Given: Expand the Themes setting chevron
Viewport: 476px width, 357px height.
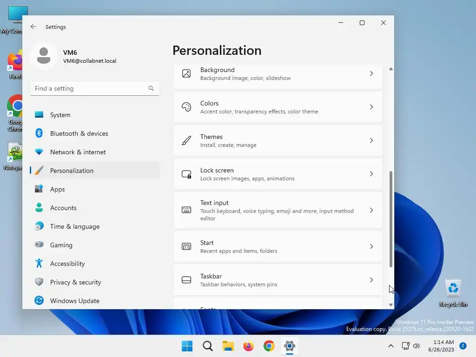Looking at the screenshot, I should click(371, 140).
